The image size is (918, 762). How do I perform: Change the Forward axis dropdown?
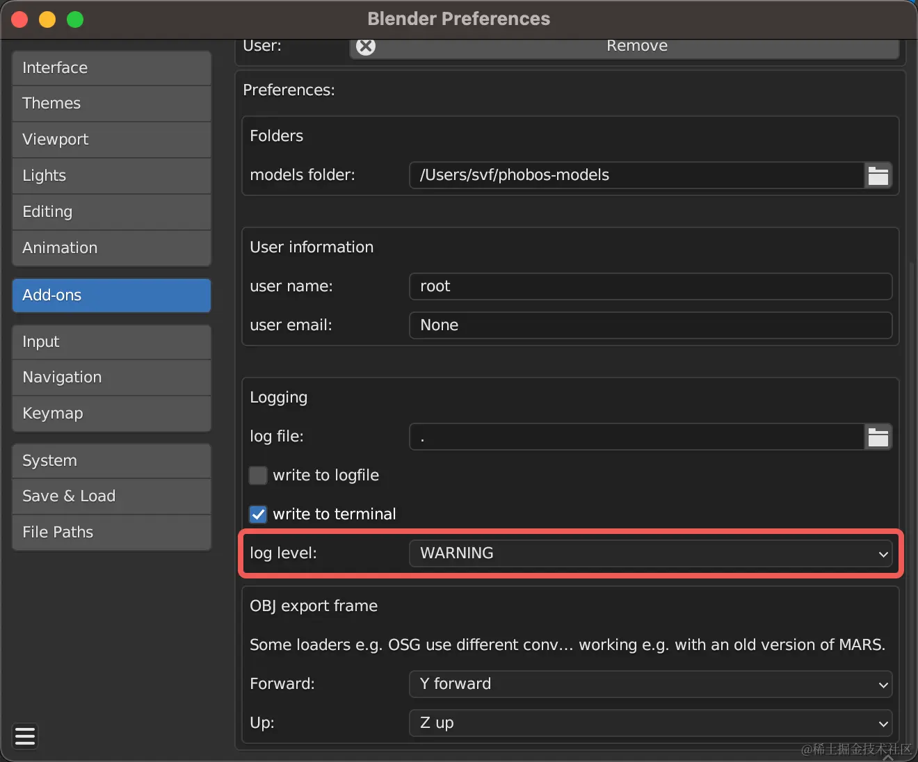(x=650, y=684)
